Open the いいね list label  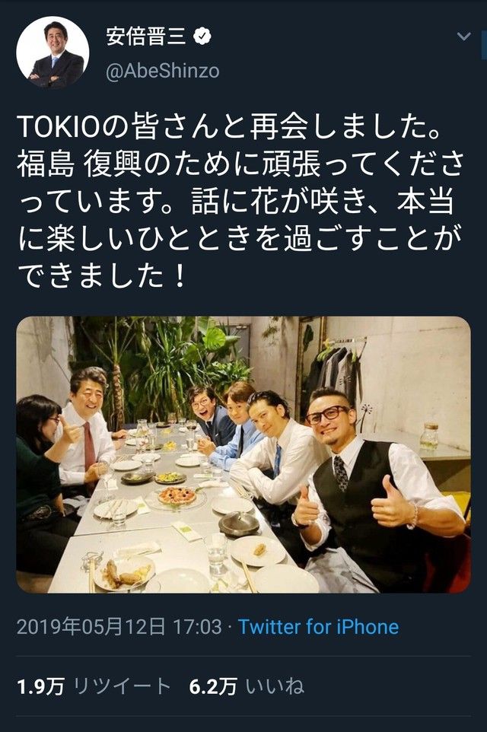pyautogui.click(x=275, y=686)
